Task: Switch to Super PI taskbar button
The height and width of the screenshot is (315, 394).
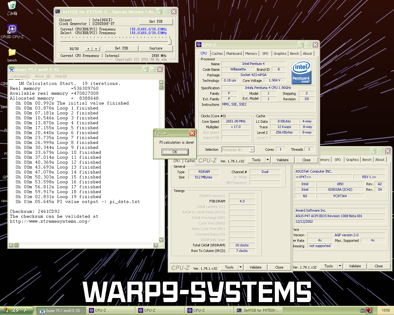Action: point(61,310)
